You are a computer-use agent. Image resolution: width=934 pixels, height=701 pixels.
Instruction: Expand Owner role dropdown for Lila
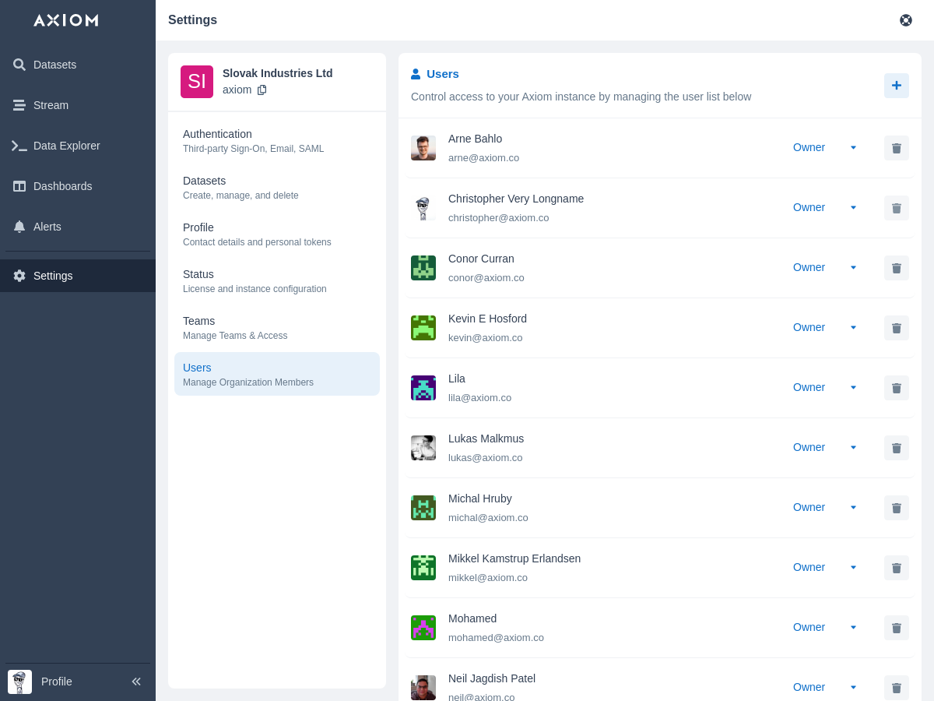click(824, 387)
